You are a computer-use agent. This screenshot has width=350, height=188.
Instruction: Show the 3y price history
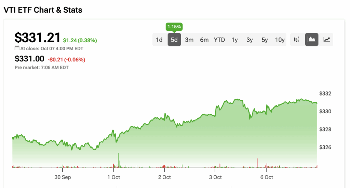coord(250,40)
